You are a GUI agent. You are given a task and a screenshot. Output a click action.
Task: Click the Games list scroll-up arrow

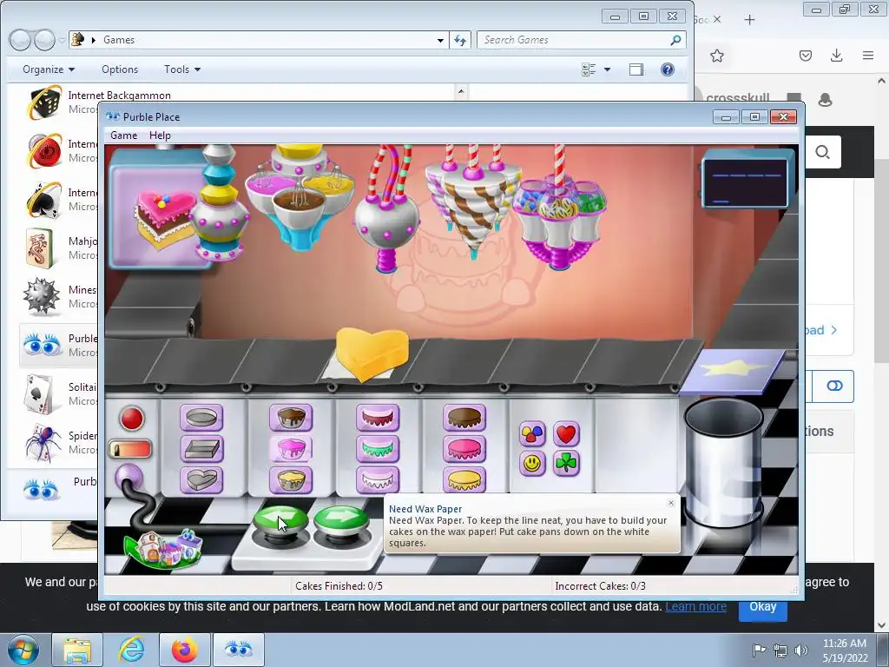click(x=461, y=90)
